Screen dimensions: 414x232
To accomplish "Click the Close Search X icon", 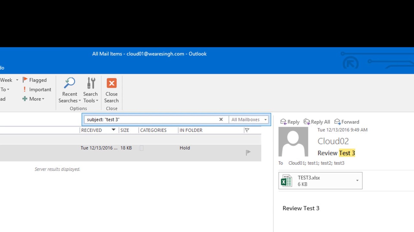I will (x=112, y=83).
